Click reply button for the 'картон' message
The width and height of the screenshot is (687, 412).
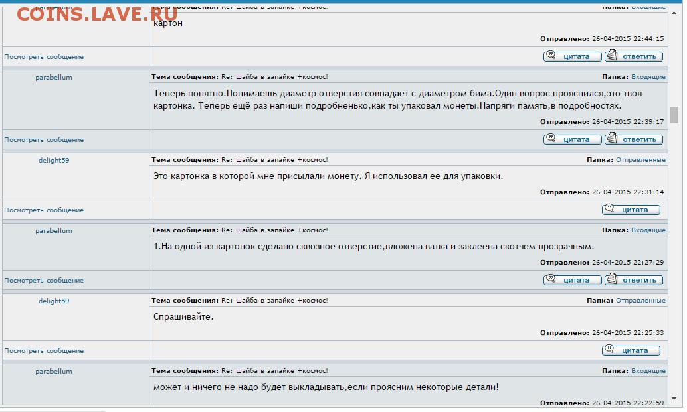pyautogui.click(x=634, y=56)
